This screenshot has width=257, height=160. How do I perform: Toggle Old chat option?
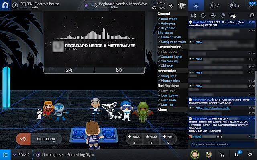coord(166,66)
